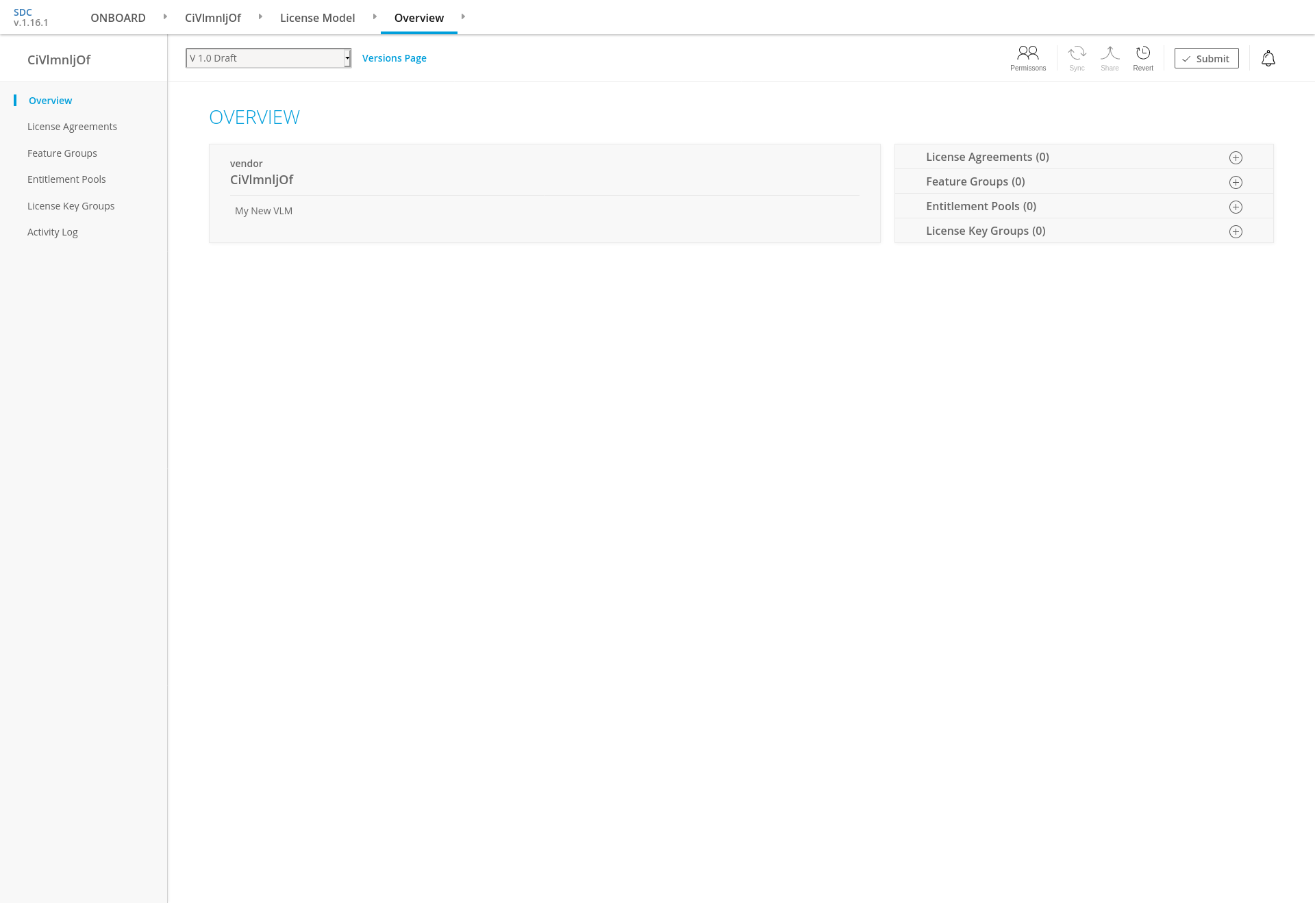Screen dimensions: 1315x903
Task: Add a Feature Group with plus icon
Action: click(1236, 183)
